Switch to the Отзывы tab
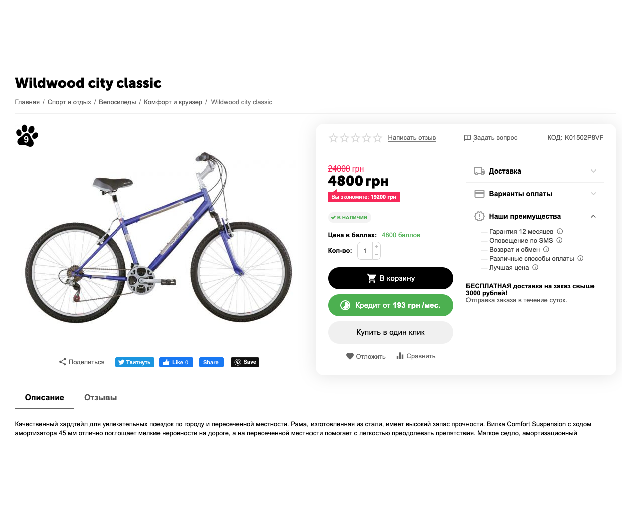 click(x=100, y=397)
